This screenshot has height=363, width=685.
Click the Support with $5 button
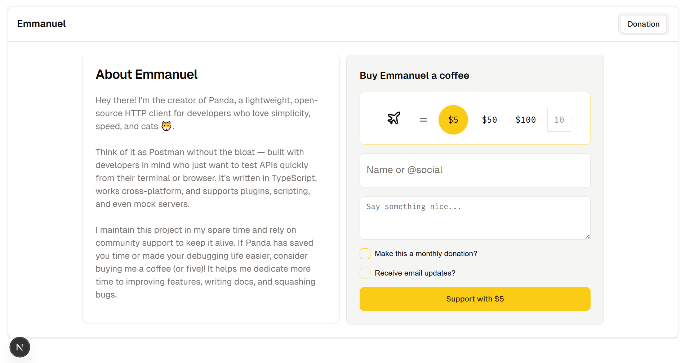tap(475, 299)
